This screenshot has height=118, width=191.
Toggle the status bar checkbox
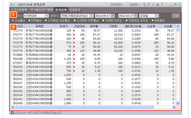(12, 113)
